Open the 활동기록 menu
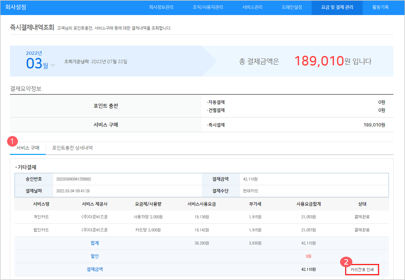 (x=380, y=7)
